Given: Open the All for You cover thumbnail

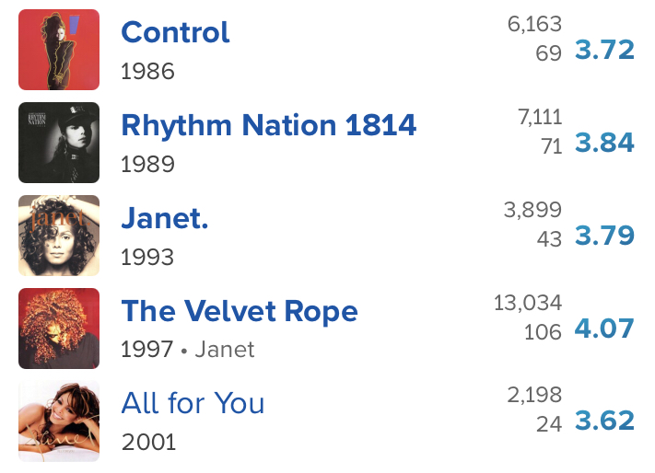Looking at the screenshot, I should (59, 421).
